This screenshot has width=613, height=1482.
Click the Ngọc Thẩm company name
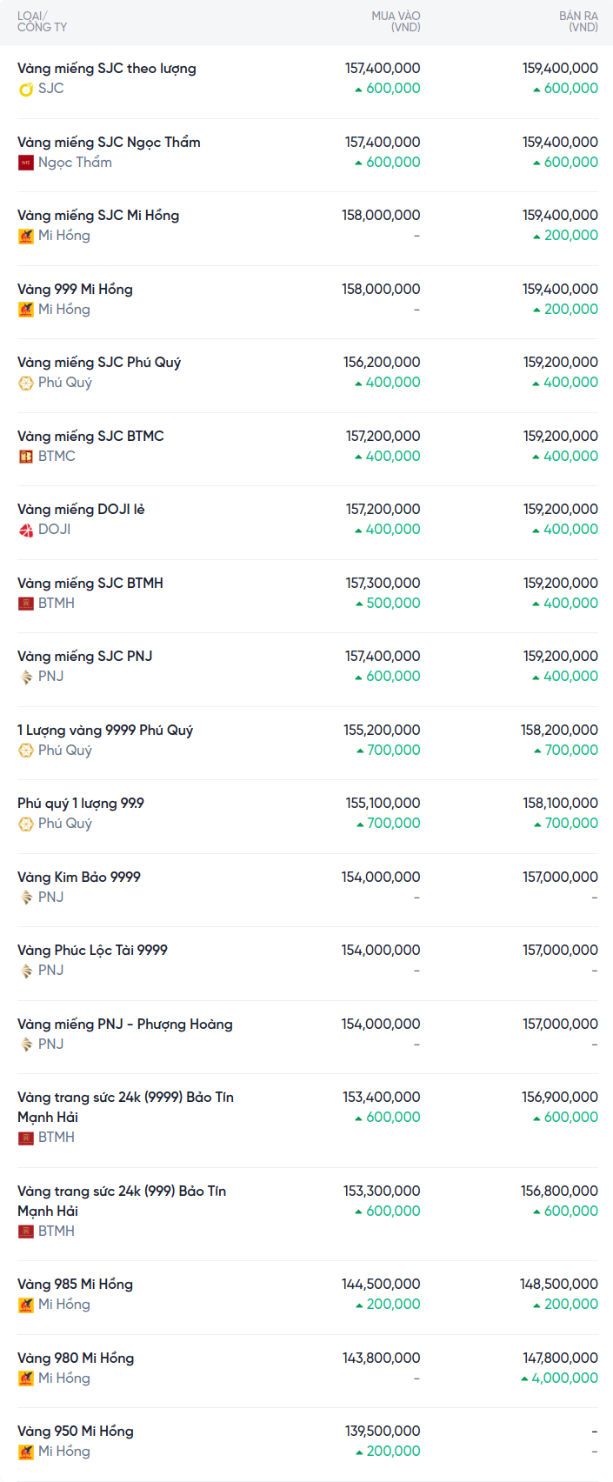(75, 163)
